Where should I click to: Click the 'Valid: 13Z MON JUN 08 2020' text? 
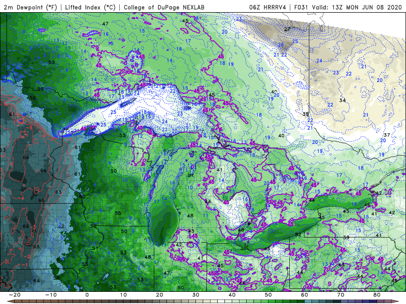click(x=357, y=7)
